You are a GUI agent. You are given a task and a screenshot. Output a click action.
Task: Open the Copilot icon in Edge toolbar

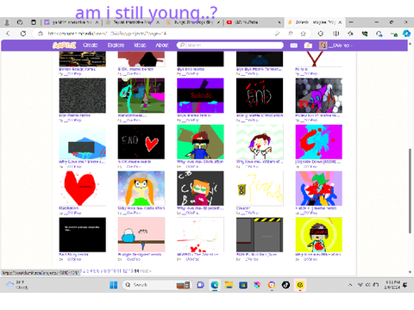pos(406,34)
